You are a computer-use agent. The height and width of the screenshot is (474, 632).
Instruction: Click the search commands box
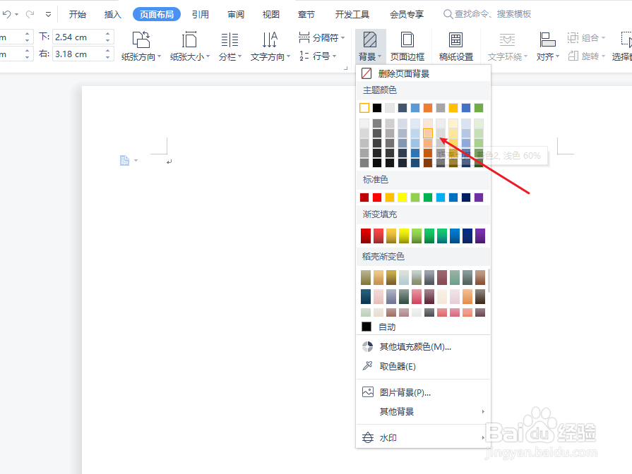[487, 14]
